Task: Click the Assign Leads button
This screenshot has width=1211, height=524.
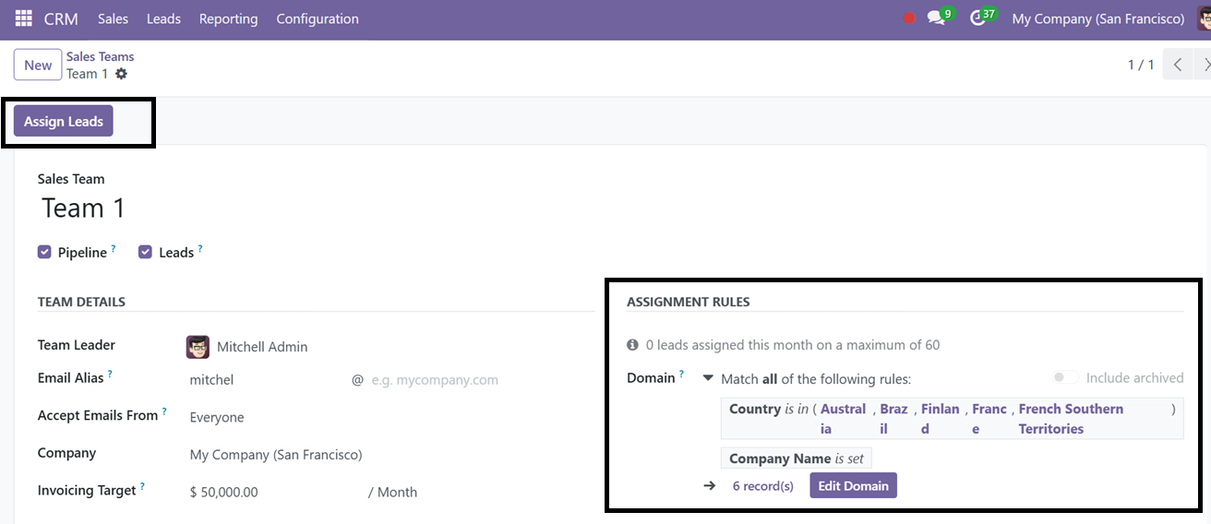Action: (x=64, y=121)
